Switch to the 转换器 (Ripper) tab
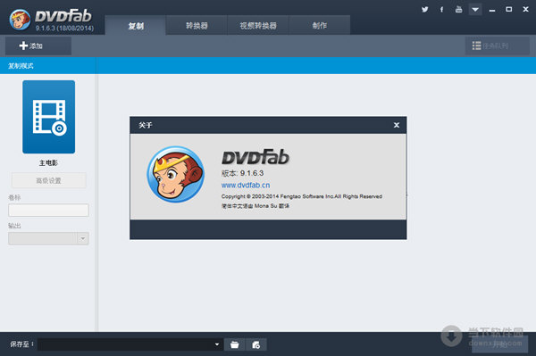The width and height of the screenshot is (536, 356). 197,25
